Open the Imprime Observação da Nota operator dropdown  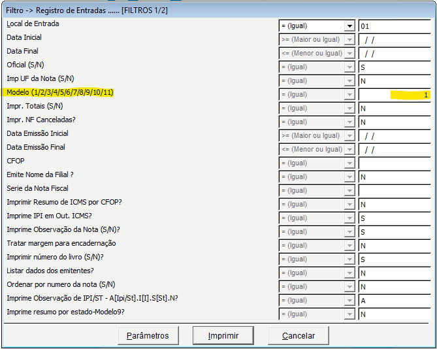click(317, 231)
